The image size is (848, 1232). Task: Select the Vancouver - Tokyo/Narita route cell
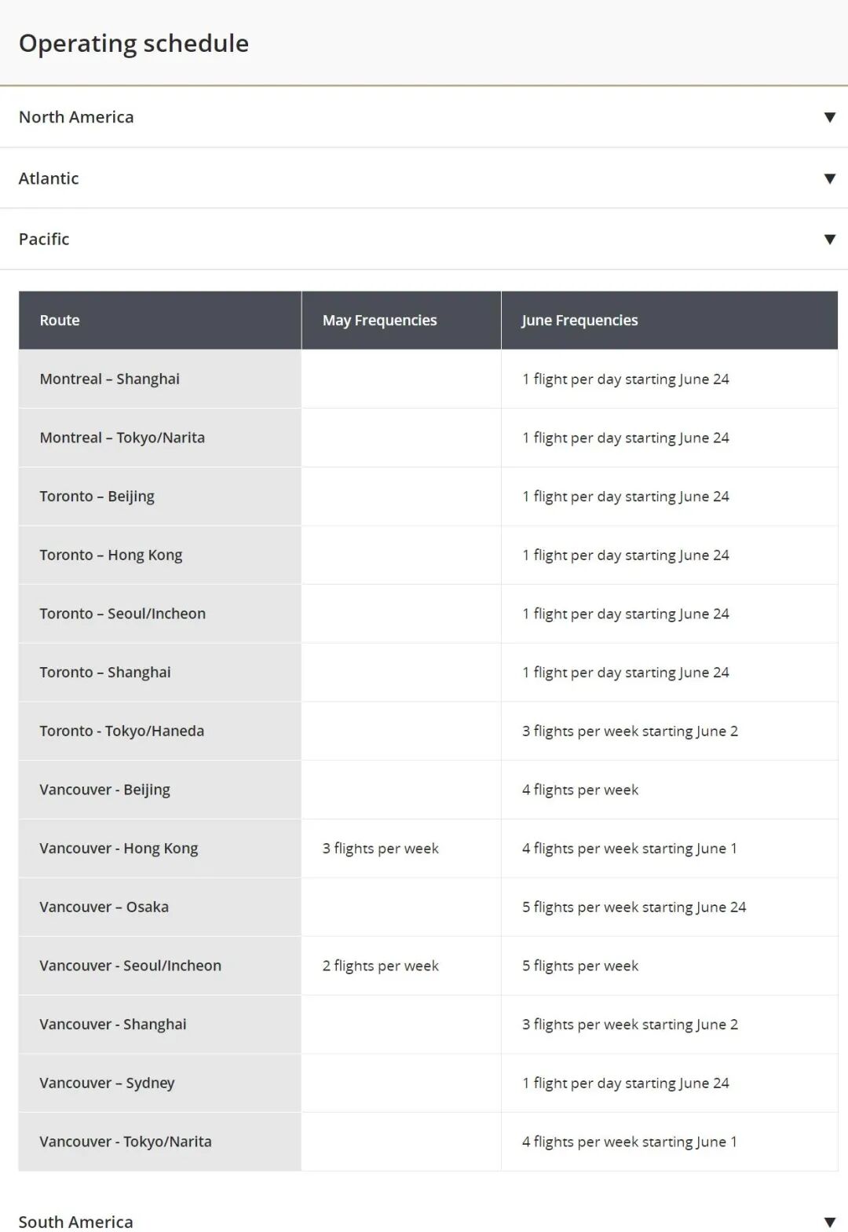click(126, 1142)
